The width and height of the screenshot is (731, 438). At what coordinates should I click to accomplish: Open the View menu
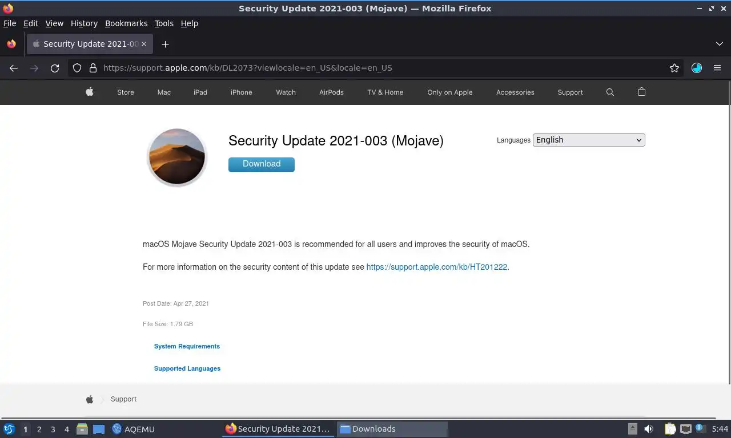[x=54, y=23]
